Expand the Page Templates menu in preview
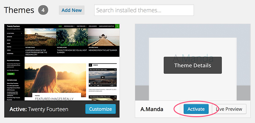Viewport: 255px width, 123px height. [82, 26]
